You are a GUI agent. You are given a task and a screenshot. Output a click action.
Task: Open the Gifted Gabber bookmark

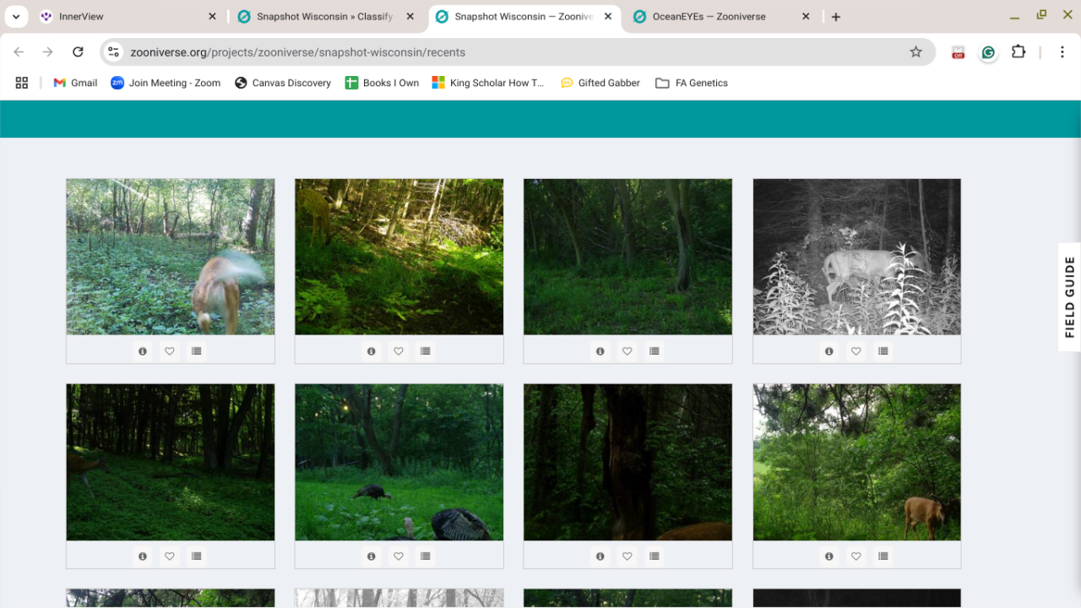600,83
